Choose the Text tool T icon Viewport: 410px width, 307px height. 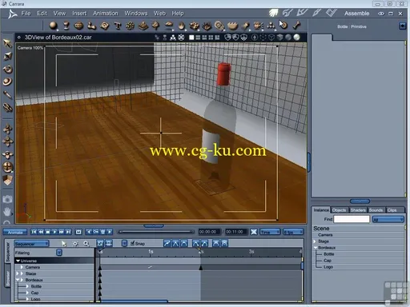[x=117, y=26]
